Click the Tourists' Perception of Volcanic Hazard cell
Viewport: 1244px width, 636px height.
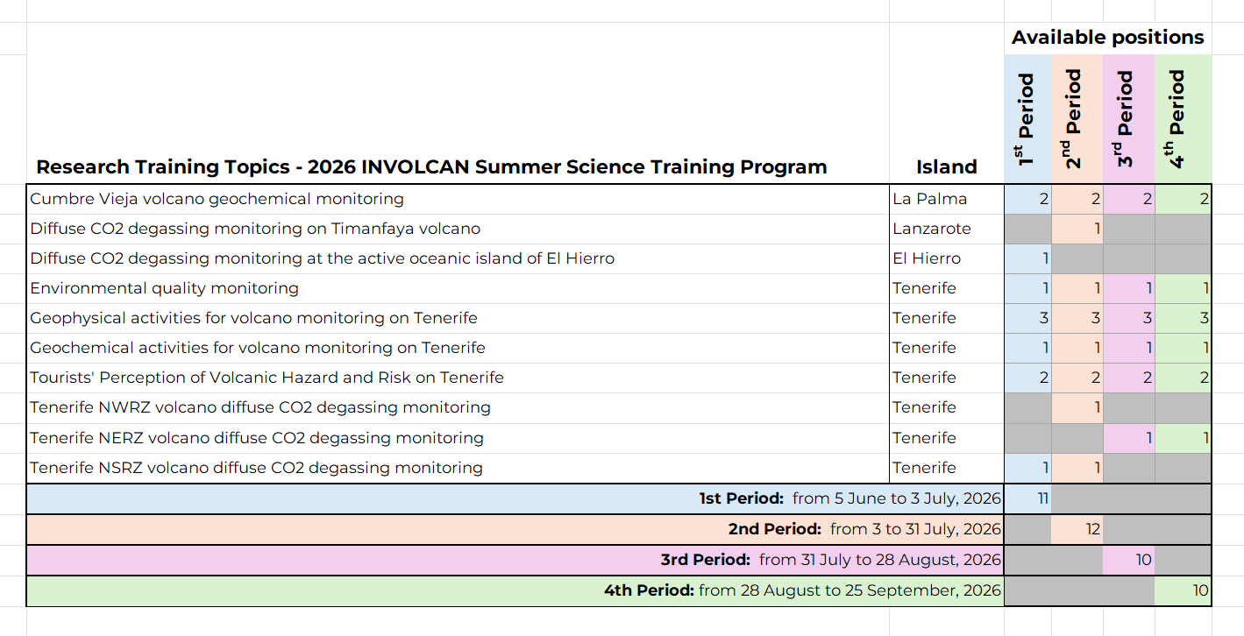pos(267,378)
